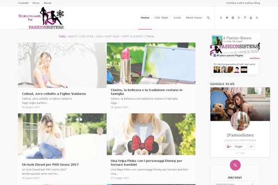Open the Clarins bellezza e tradizione post title
Screen dimensions: 278x185
(x=146, y=92)
